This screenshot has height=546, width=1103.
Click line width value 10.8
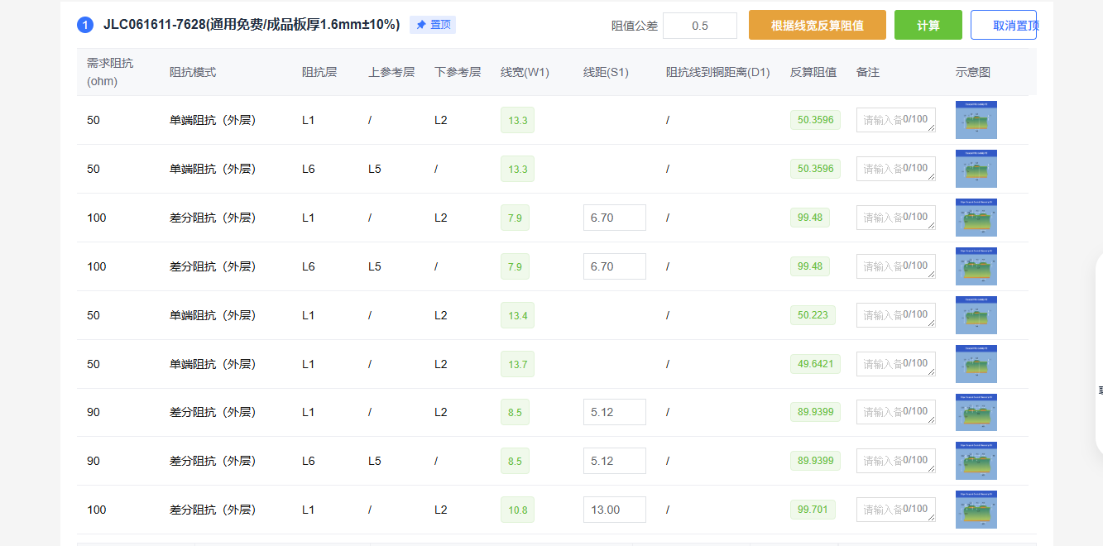(518, 510)
